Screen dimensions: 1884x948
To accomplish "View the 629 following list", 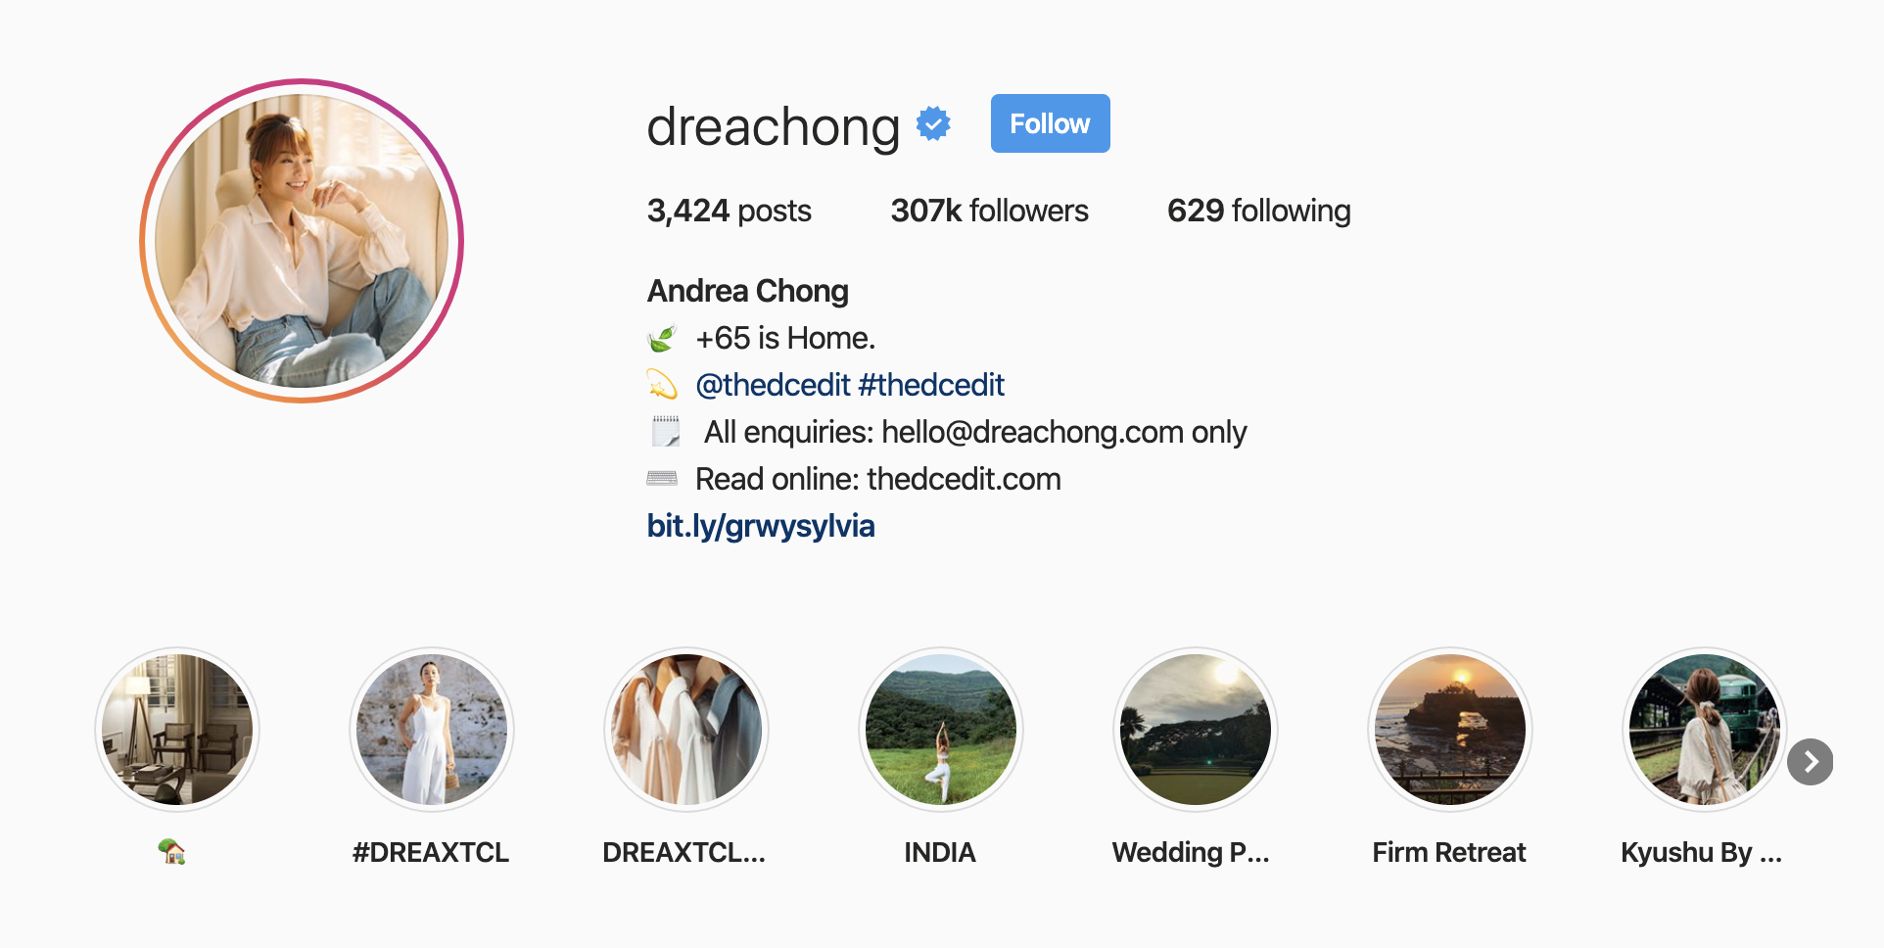I will tap(1258, 211).
